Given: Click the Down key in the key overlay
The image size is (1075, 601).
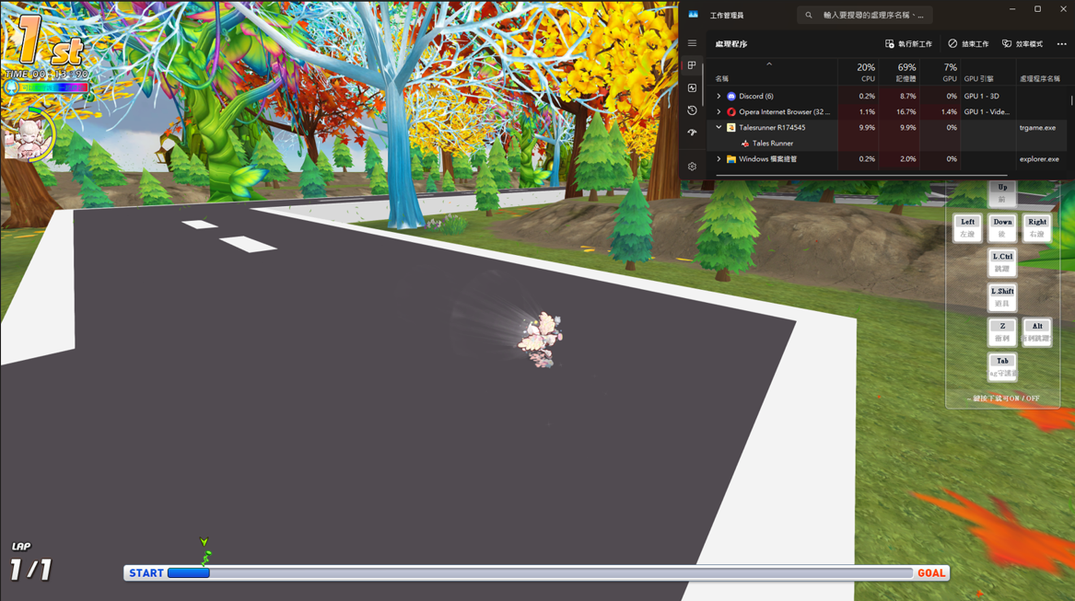Looking at the screenshot, I should point(1002,228).
